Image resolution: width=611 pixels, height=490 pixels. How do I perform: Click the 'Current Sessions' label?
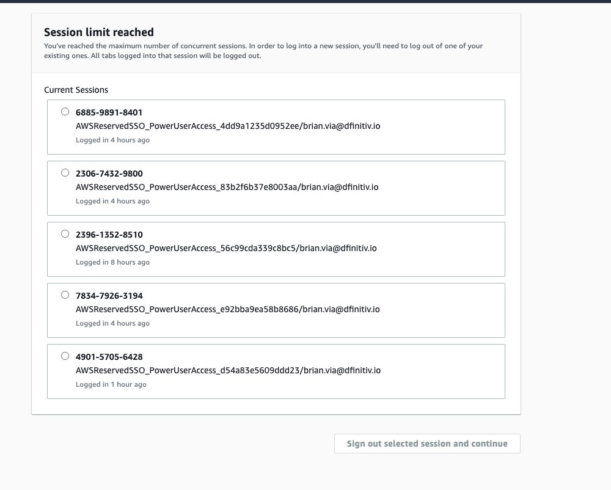click(76, 90)
